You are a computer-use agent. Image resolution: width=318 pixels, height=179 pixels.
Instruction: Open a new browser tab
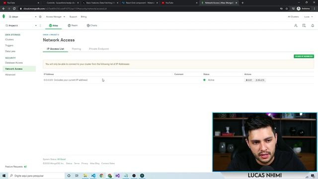(242, 3)
